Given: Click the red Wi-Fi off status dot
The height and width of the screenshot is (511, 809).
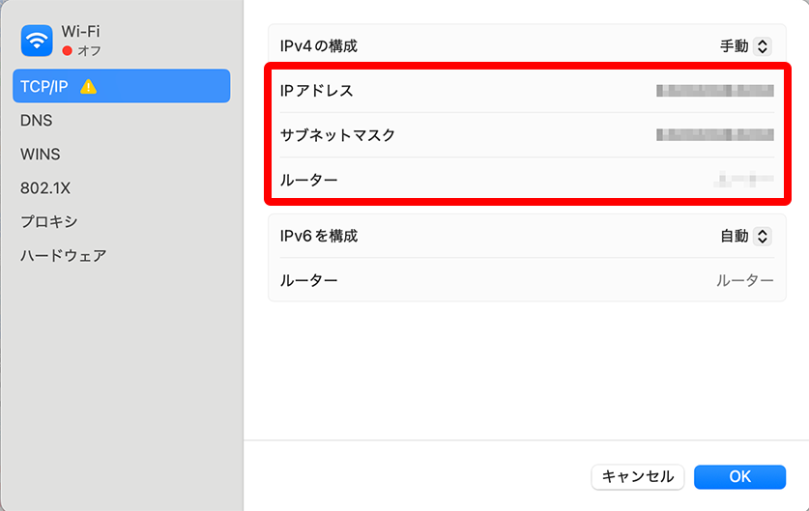Looking at the screenshot, I should [67, 50].
